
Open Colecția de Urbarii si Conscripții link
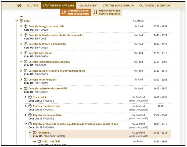[47, 44]
